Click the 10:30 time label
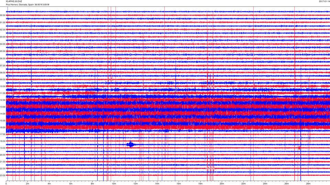 [3, 86]
